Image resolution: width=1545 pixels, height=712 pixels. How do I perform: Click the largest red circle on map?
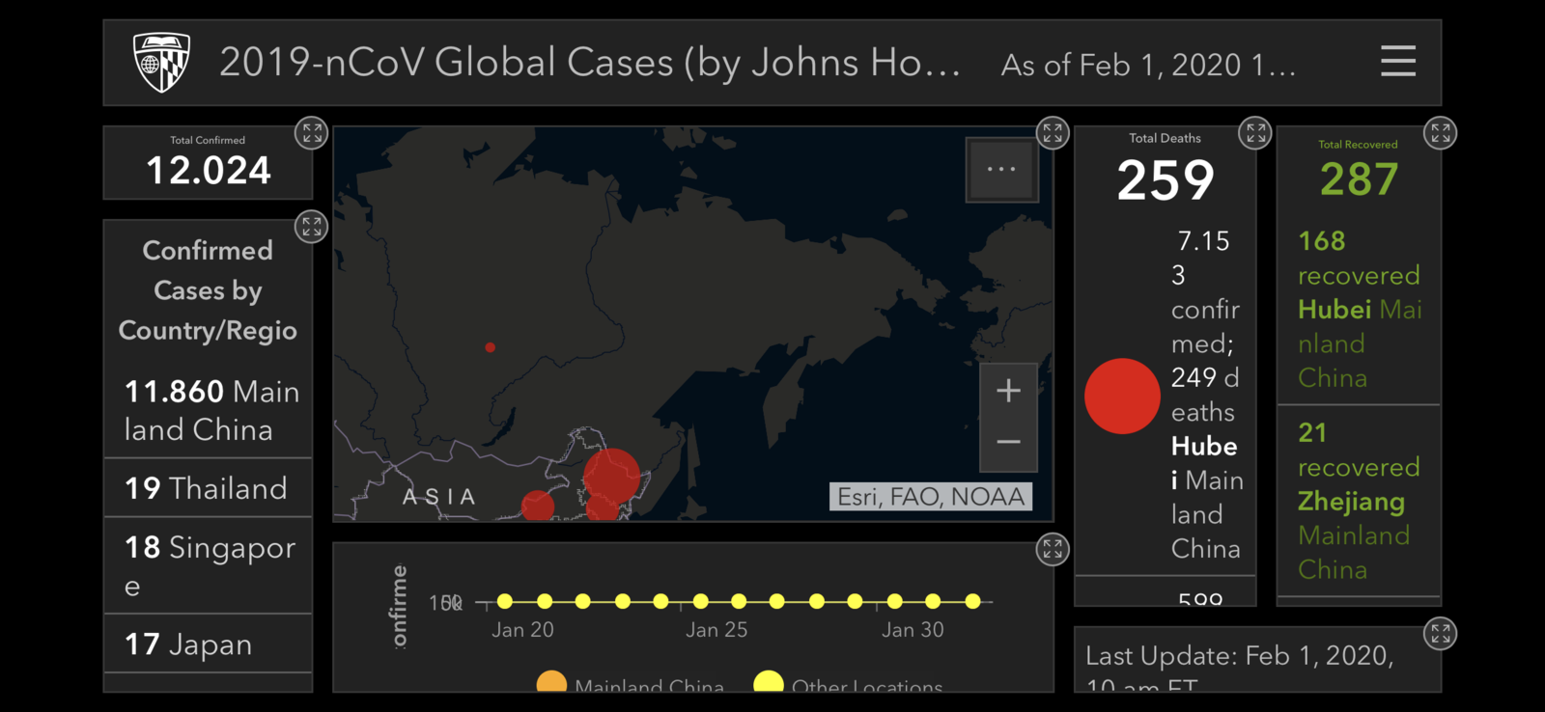point(611,477)
